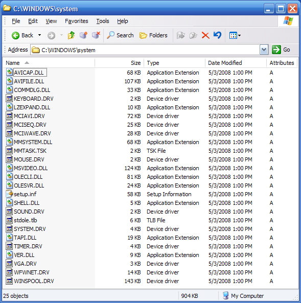Select the OLESVR.DLL file name

(29, 185)
